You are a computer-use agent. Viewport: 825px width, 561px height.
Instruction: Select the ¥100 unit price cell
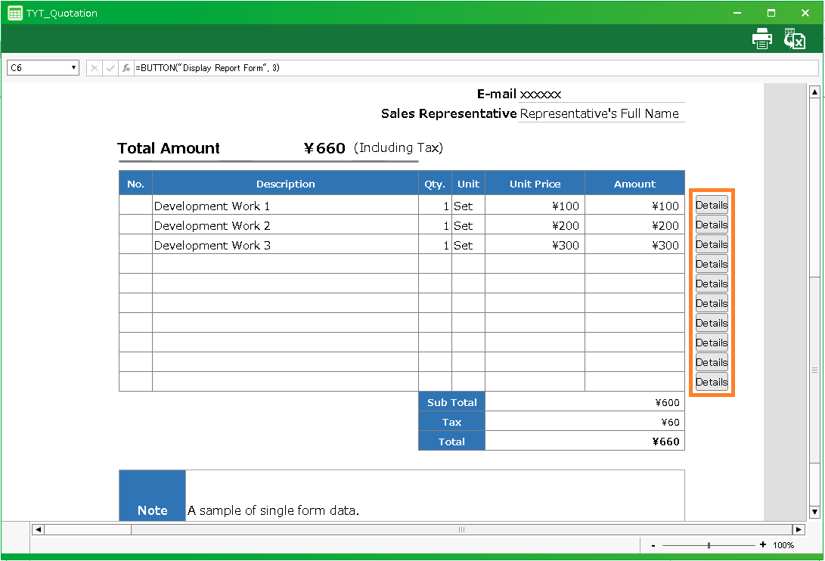pos(535,206)
